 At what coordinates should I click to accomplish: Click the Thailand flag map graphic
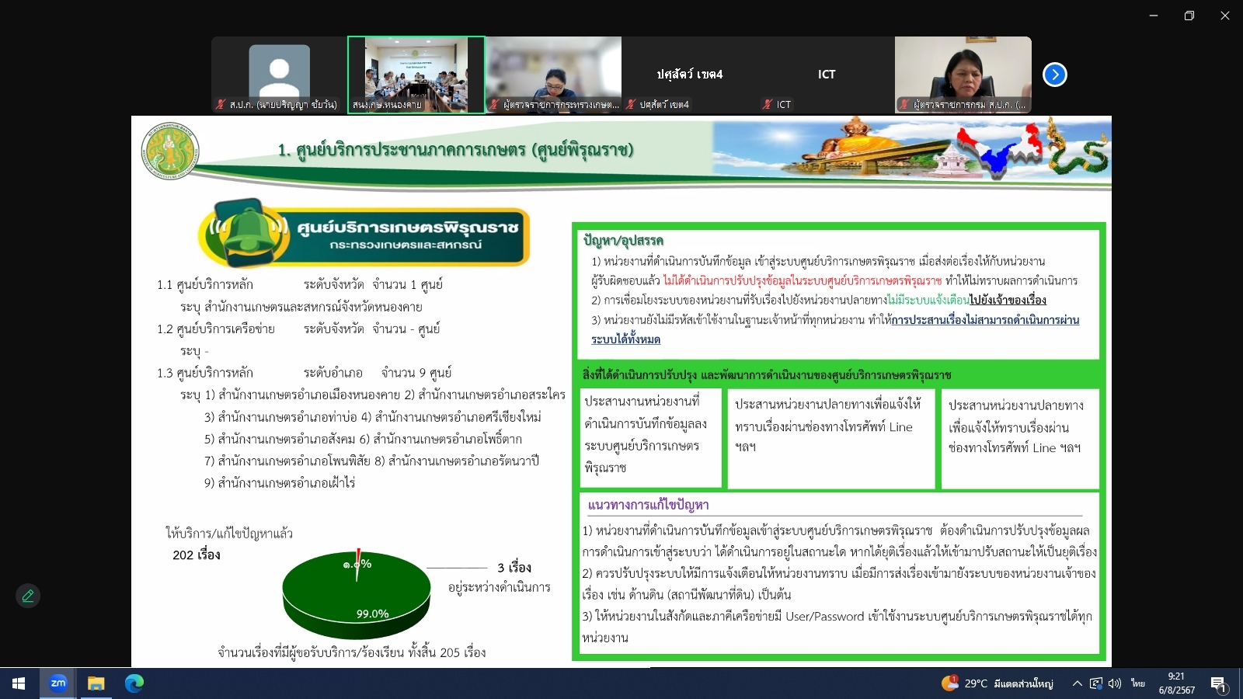(1000, 149)
